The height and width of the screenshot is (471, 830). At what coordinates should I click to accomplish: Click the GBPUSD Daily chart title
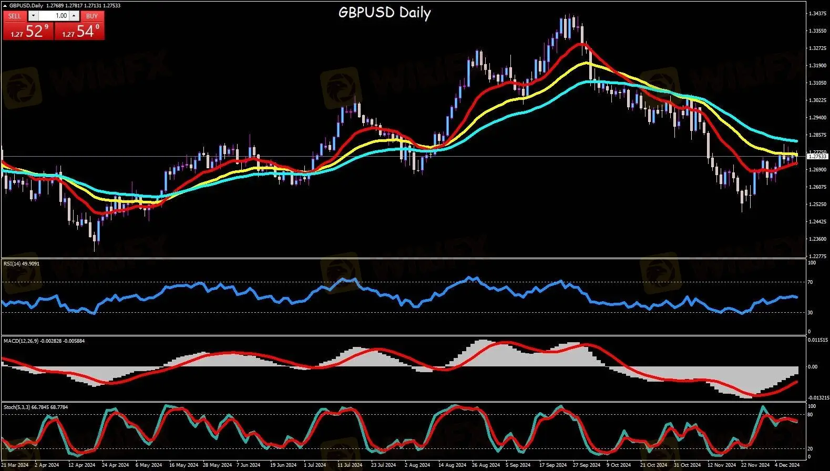[384, 12]
